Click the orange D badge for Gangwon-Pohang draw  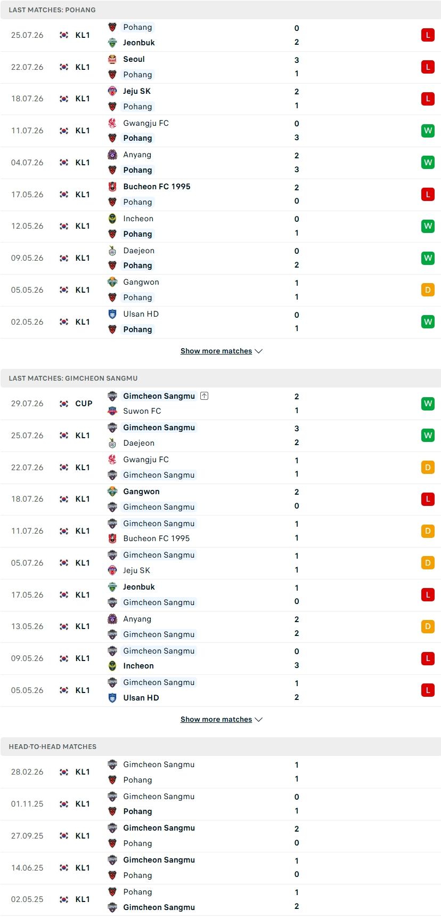tap(428, 290)
